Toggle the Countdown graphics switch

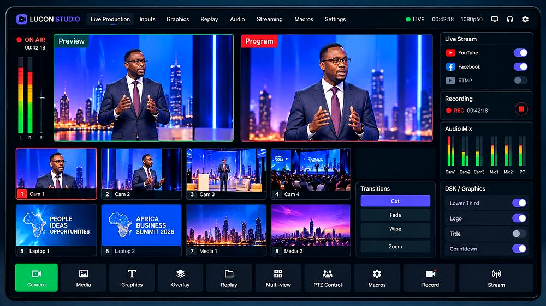tap(519, 249)
